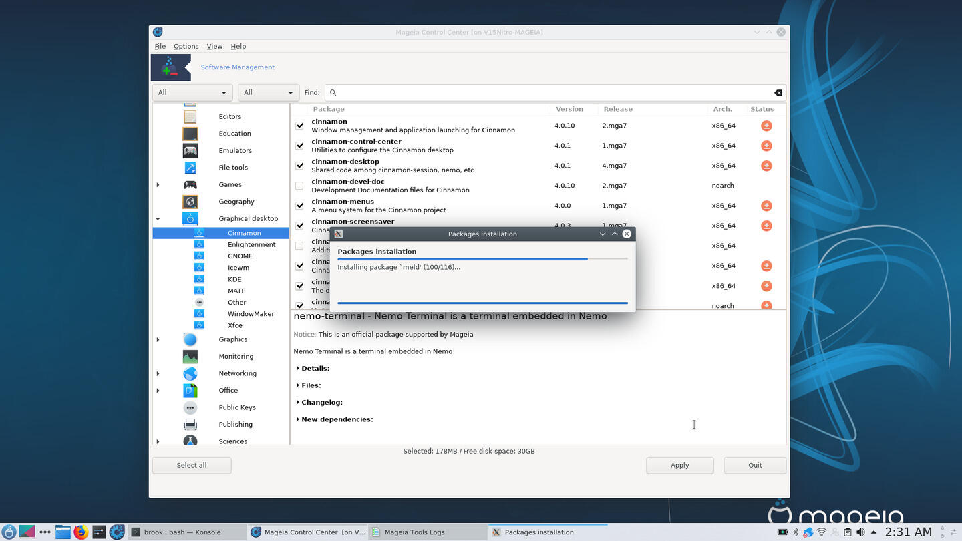This screenshot has height=541, width=962.
Task: Sort package list by Release column
Action: pos(618,109)
